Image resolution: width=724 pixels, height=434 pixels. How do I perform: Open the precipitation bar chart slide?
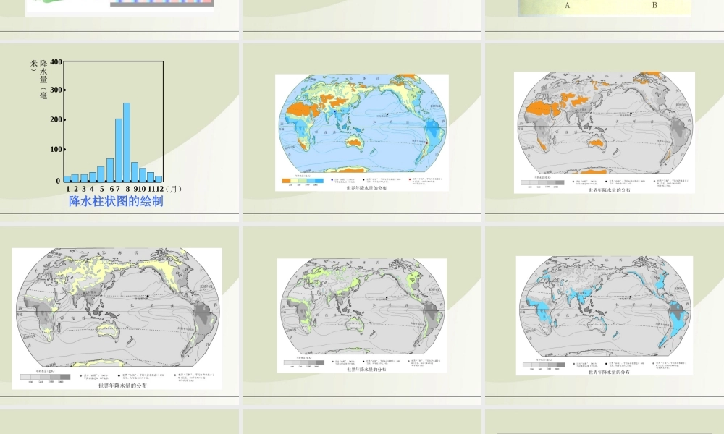tap(119, 132)
